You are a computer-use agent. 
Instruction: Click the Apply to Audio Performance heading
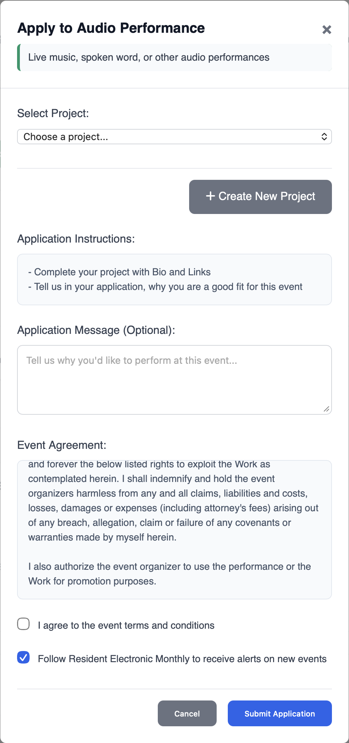[111, 28]
